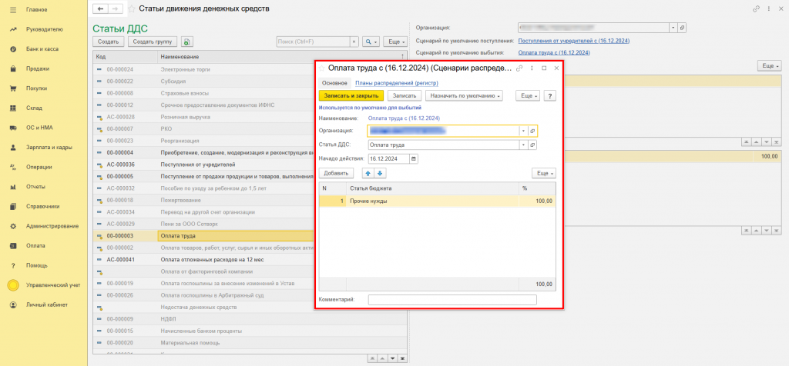Open the Помощь section in sidebar
This screenshot has width=789, height=366.
[37, 265]
